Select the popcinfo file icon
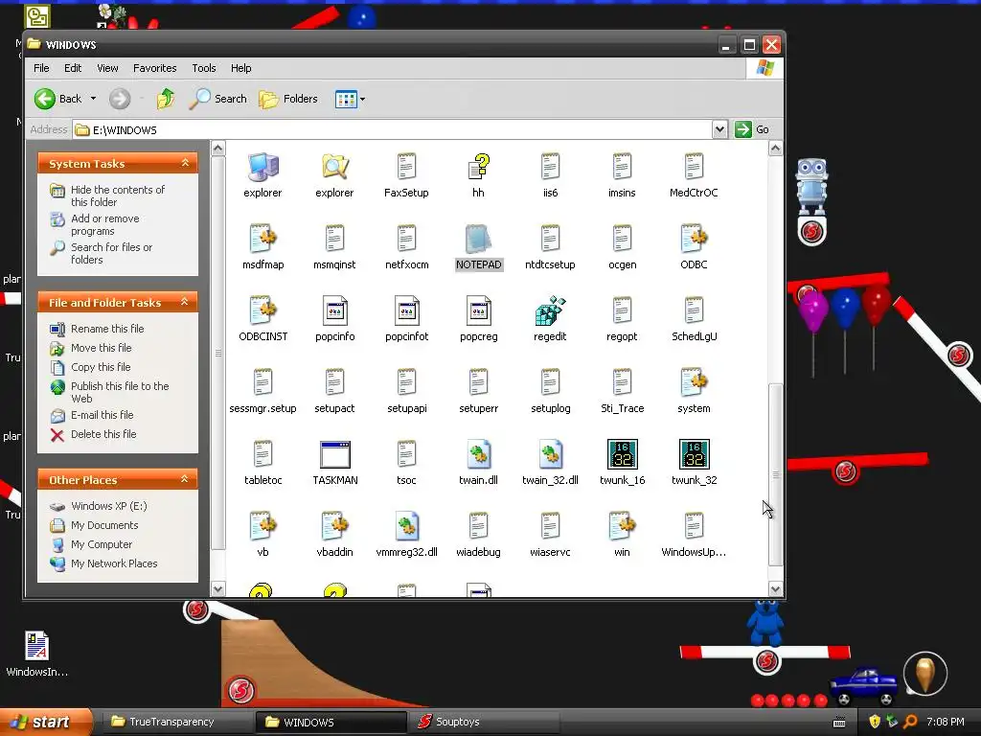 pyautogui.click(x=334, y=311)
